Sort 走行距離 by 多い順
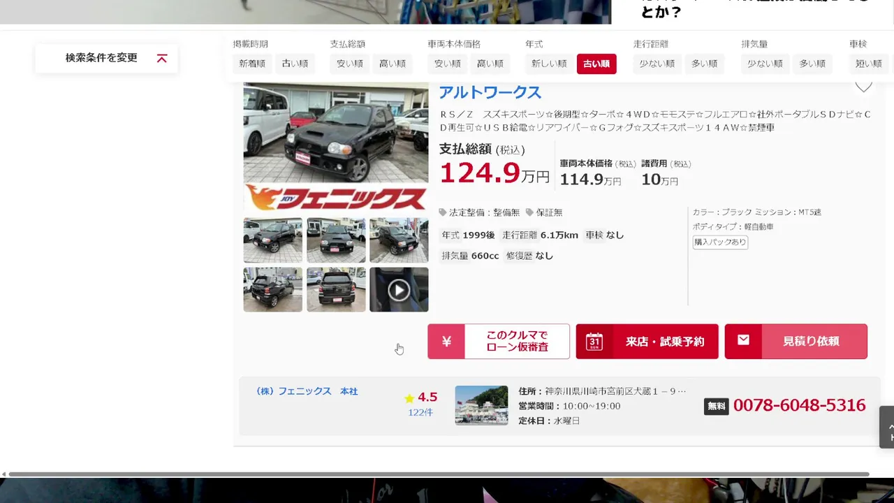 [x=704, y=64]
